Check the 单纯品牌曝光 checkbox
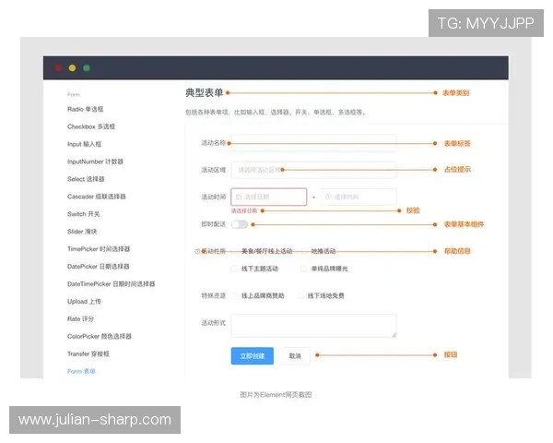 [303, 269]
